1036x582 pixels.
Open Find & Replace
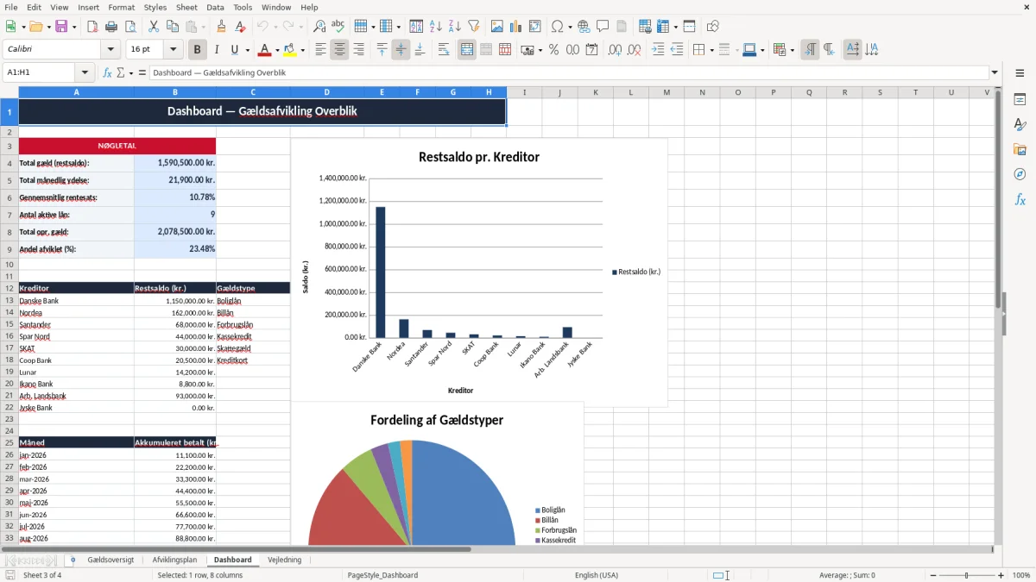click(319, 27)
